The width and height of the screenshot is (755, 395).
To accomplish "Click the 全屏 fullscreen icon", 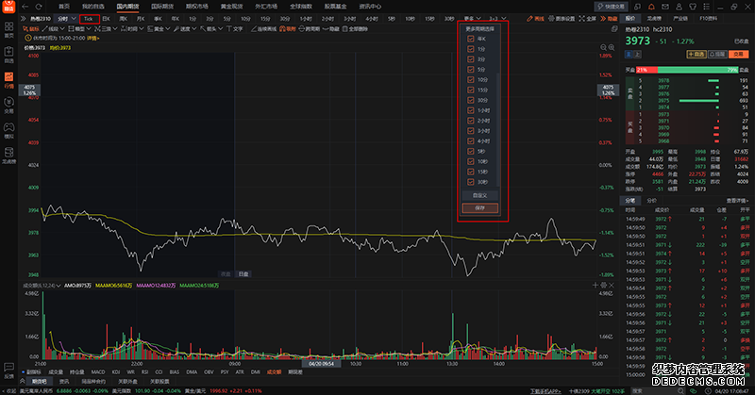I will [x=585, y=18].
